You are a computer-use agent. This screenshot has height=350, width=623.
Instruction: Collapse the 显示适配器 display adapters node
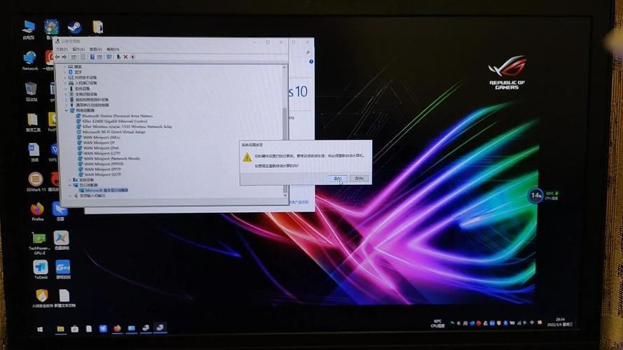click(x=70, y=185)
